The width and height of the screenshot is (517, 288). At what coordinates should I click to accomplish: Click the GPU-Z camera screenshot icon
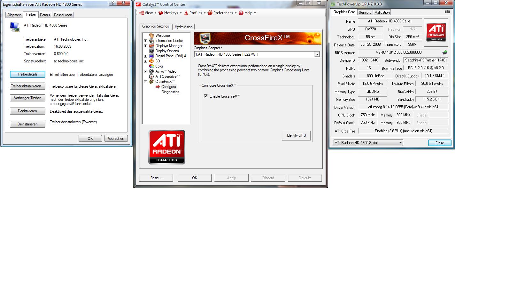[447, 12]
